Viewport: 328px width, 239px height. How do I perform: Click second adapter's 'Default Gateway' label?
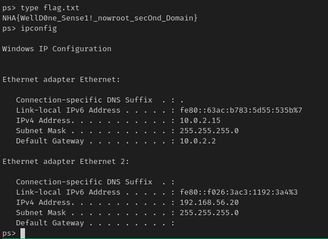pyautogui.click(x=50, y=223)
